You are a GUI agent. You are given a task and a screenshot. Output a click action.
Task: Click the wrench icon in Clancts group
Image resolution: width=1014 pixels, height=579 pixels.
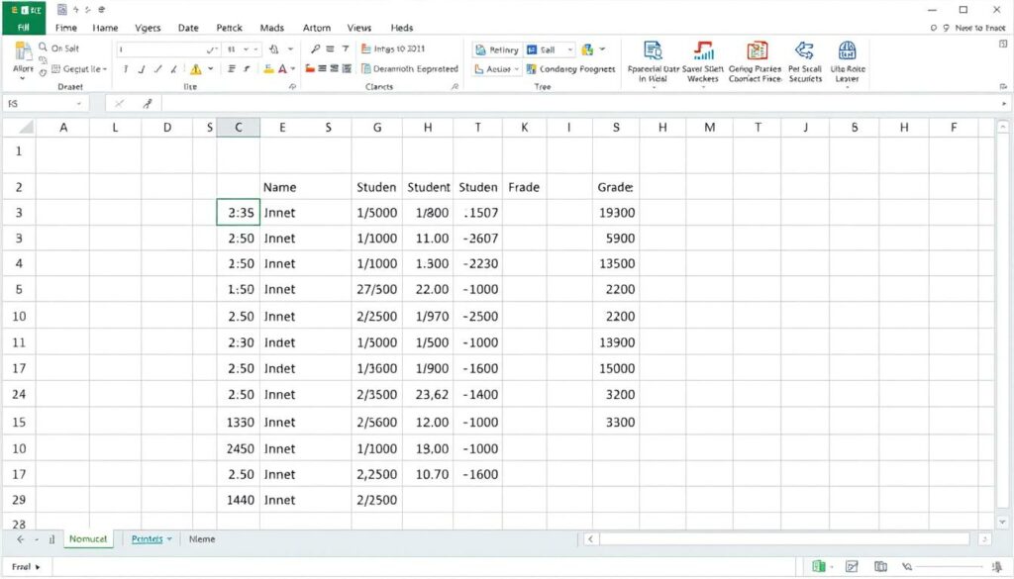[x=315, y=48]
